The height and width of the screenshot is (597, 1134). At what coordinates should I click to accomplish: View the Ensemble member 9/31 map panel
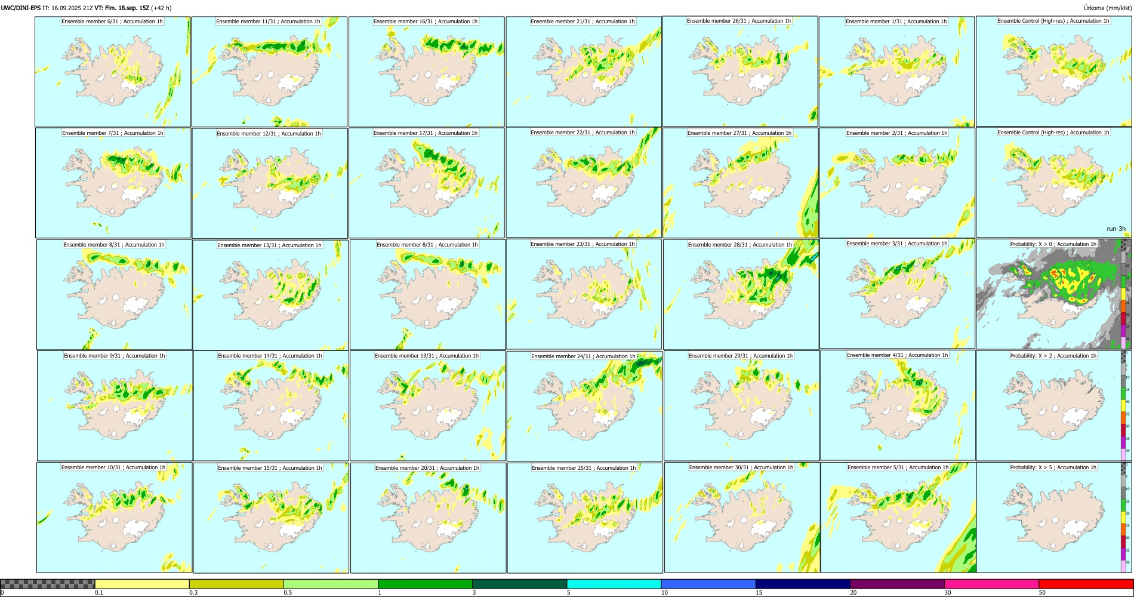pos(115,406)
